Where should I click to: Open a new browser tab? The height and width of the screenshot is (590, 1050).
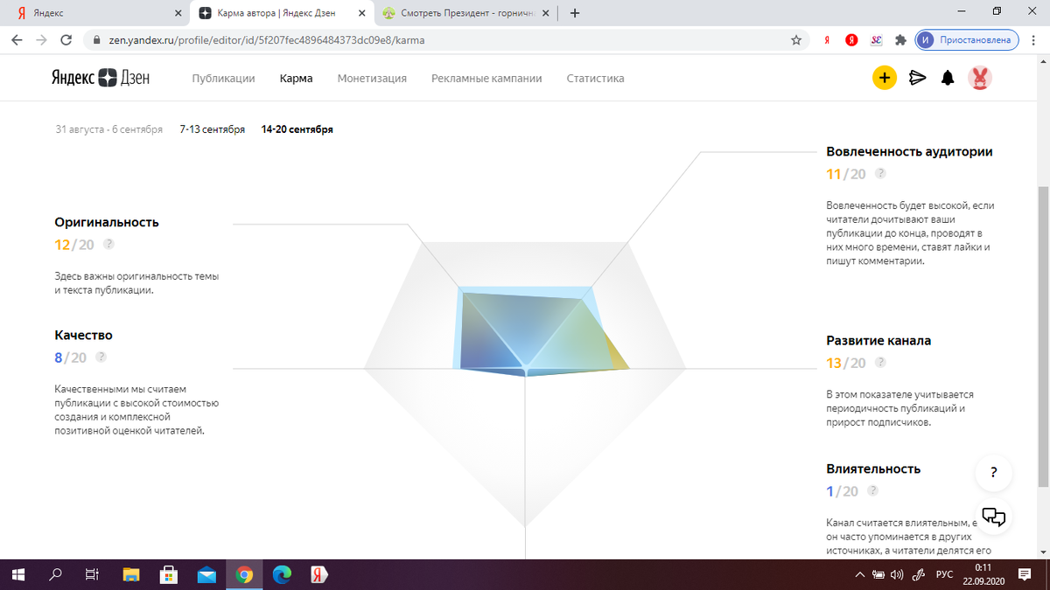(575, 13)
